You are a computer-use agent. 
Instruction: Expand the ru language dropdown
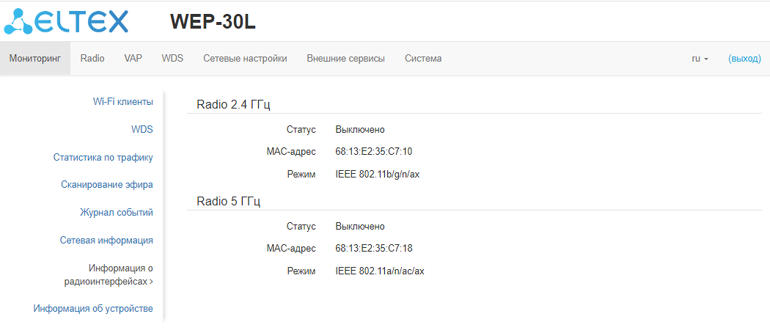[700, 59]
